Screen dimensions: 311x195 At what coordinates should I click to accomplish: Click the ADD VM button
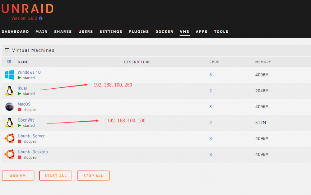(x=18, y=175)
